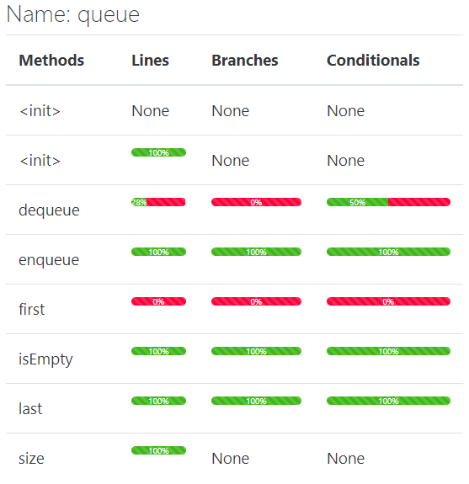Click the Branches column header

click(245, 61)
